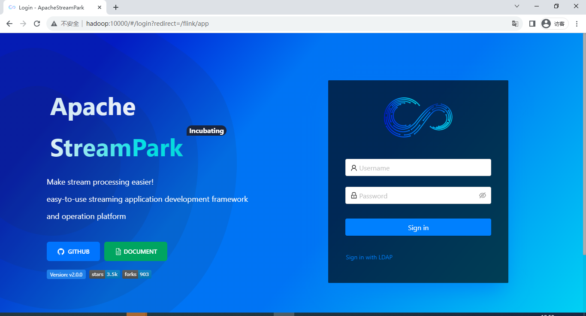Viewport: 586px width, 316px height.
Task: Open Sign in with LDAP link
Action: coord(369,257)
